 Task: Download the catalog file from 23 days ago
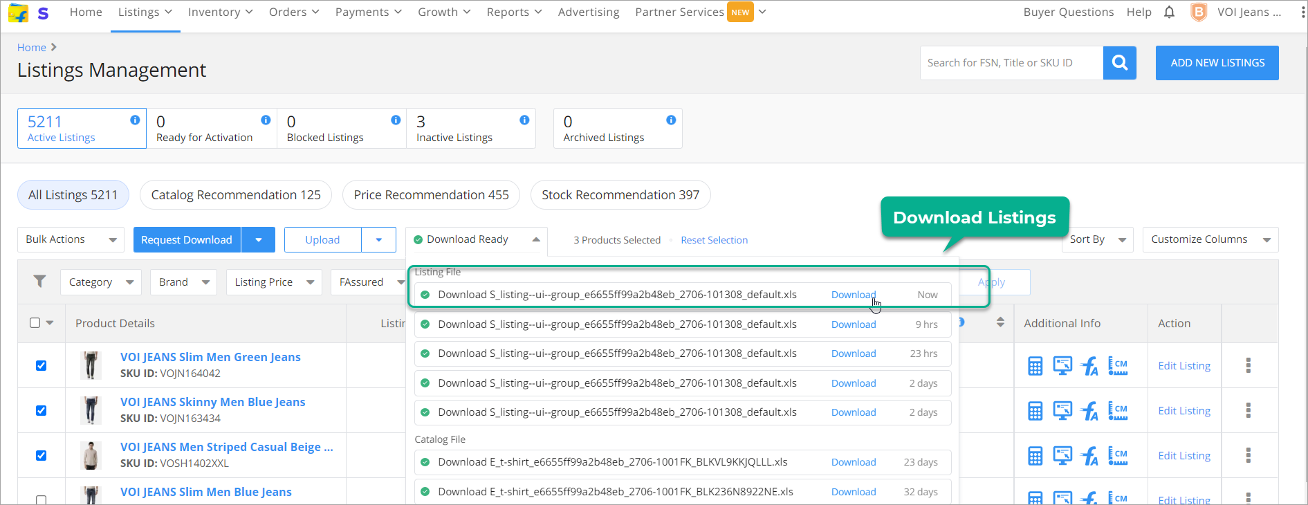[854, 462]
